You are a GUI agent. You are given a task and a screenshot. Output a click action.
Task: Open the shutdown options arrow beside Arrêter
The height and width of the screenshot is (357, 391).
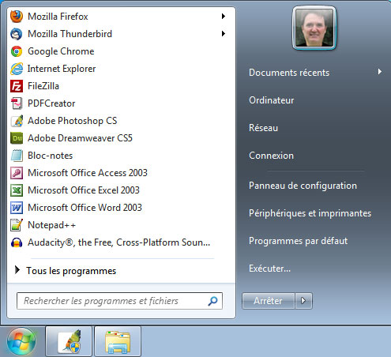303,301
